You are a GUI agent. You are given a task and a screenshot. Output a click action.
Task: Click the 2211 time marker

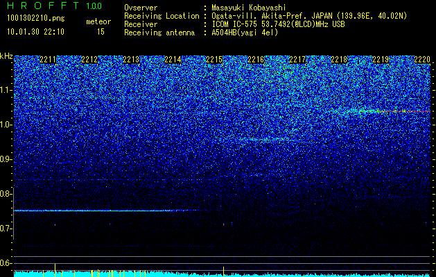48,60
